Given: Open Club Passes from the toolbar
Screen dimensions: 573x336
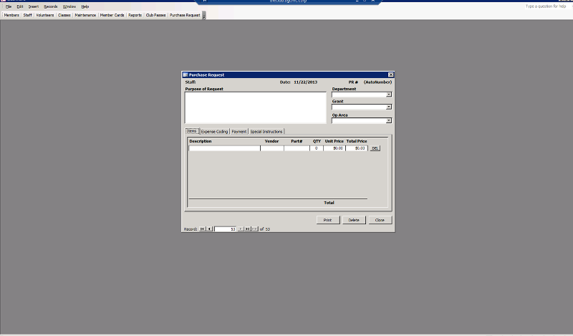Looking at the screenshot, I should [155, 15].
